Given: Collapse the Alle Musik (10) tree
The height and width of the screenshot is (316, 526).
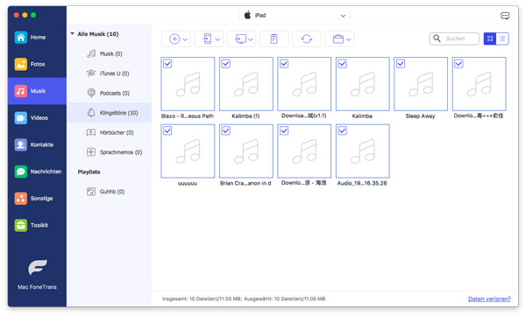Looking at the screenshot, I should click(72, 34).
